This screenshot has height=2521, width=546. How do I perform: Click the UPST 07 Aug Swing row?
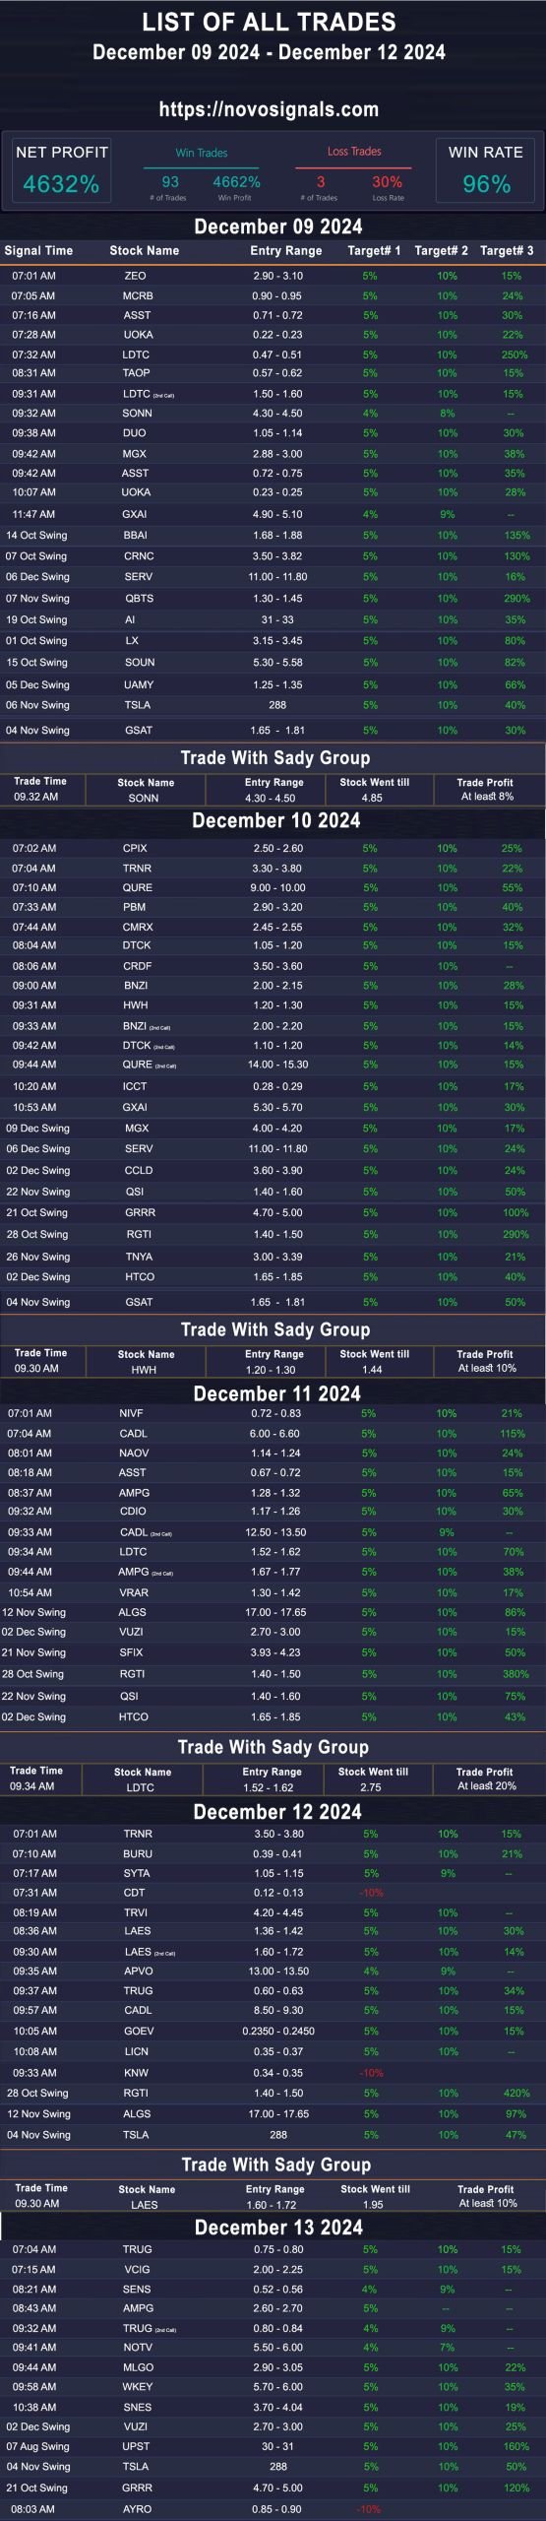coord(273,2447)
